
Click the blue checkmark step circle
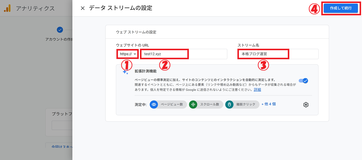coord(60,29)
